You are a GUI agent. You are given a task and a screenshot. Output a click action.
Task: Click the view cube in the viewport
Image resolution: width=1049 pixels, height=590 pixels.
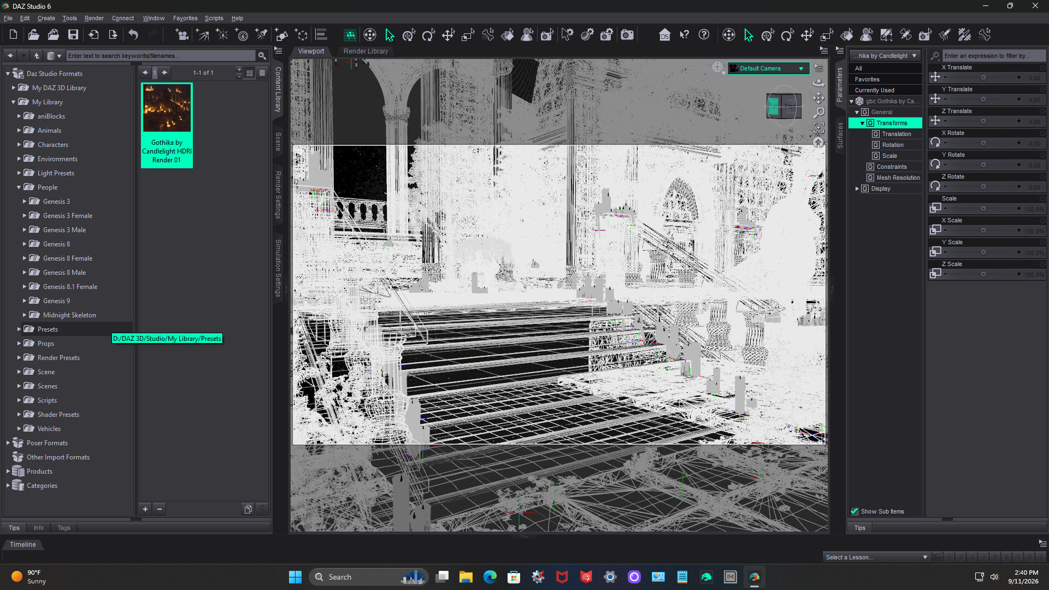point(783,106)
